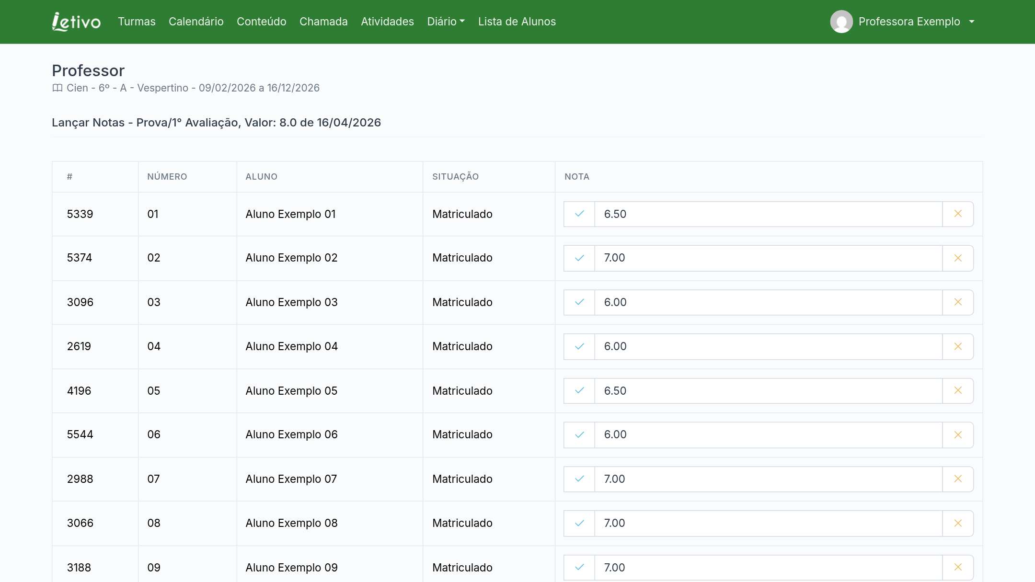Clear grade X for Aluno Exemplo 08
Viewport: 1035px width, 582px height.
coord(958,523)
